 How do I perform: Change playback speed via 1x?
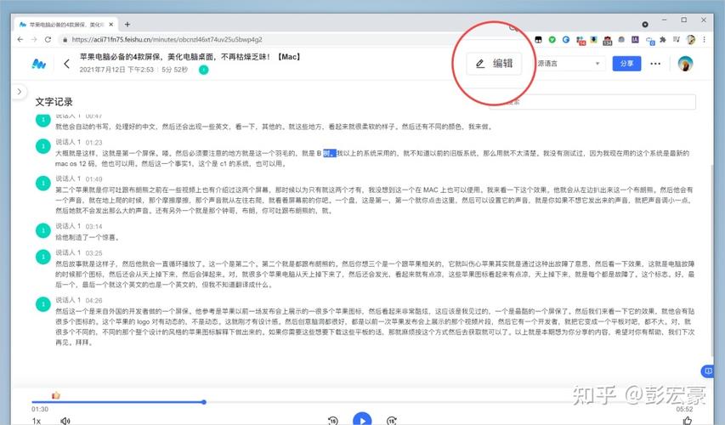tap(37, 421)
